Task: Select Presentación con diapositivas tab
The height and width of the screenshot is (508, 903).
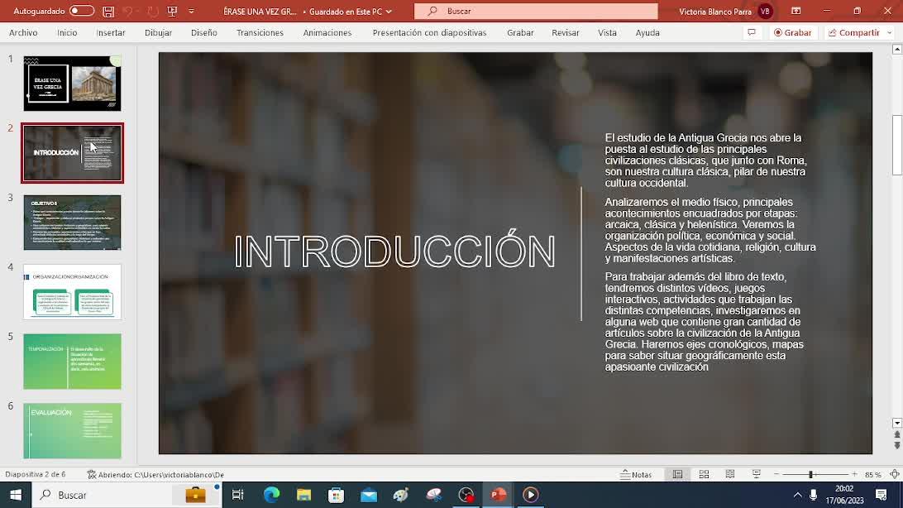Action: pyautogui.click(x=430, y=33)
